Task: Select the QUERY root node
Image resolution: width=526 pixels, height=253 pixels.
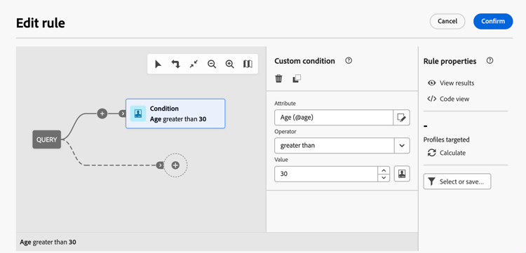Action: [46, 139]
